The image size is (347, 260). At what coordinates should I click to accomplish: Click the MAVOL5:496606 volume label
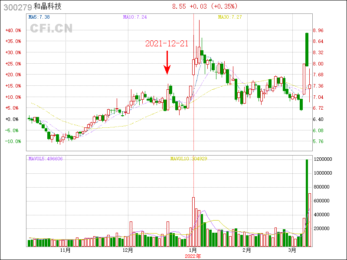click(x=46, y=159)
